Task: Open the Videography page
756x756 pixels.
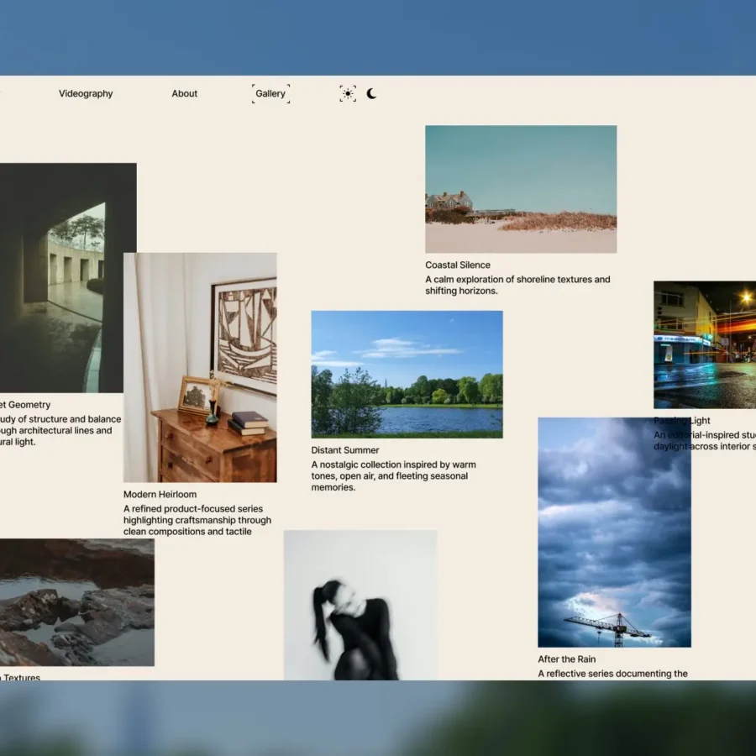Action: pos(86,93)
